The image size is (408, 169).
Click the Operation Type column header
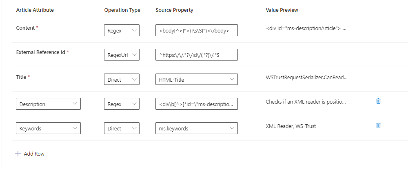pyautogui.click(x=122, y=10)
